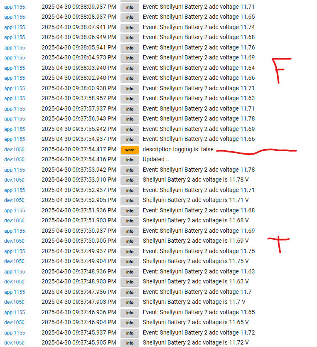The width and height of the screenshot is (317, 347).
Task: Open app:1155 link at 09:38:06.949 PM
Action: click(15, 37)
